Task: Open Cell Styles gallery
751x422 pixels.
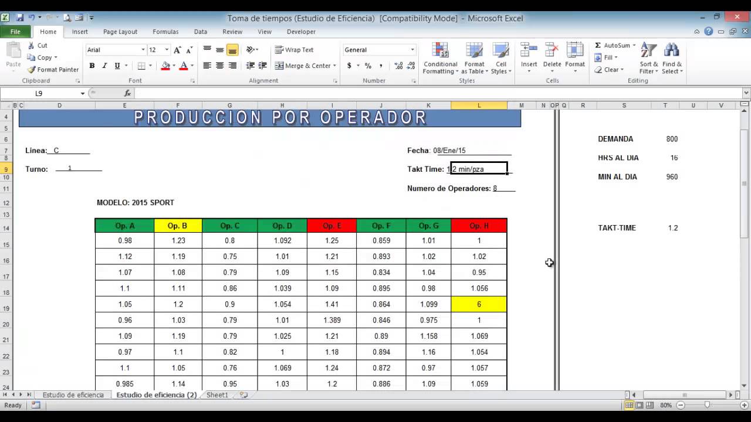Action: point(500,59)
